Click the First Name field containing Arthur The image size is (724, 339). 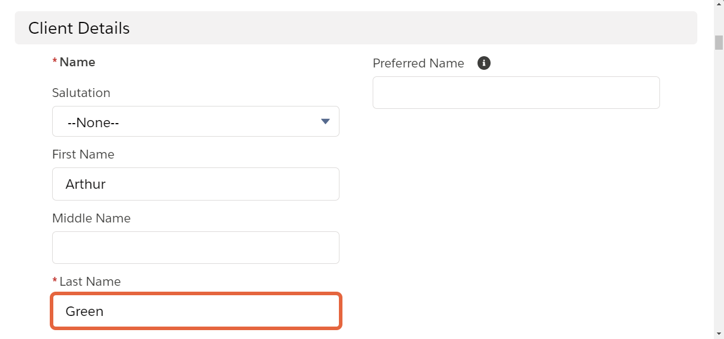coord(196,184)
